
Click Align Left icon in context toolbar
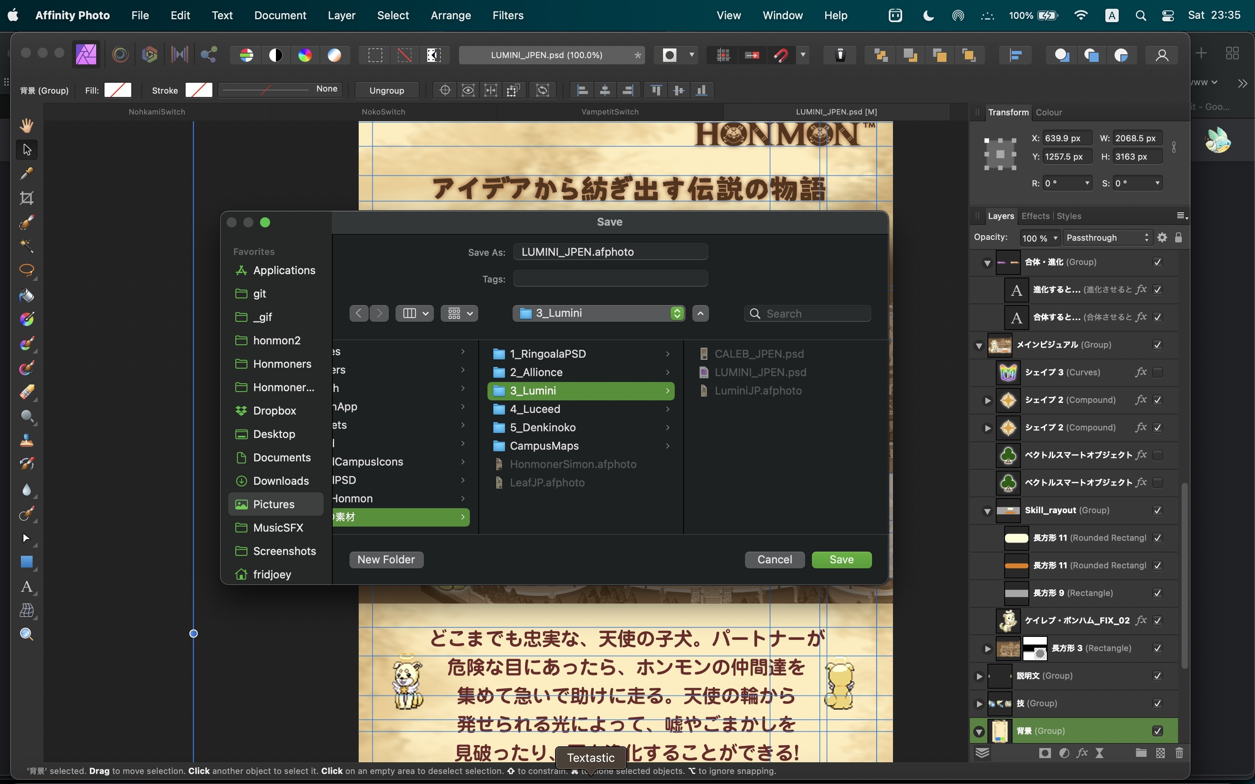(582, 90)
